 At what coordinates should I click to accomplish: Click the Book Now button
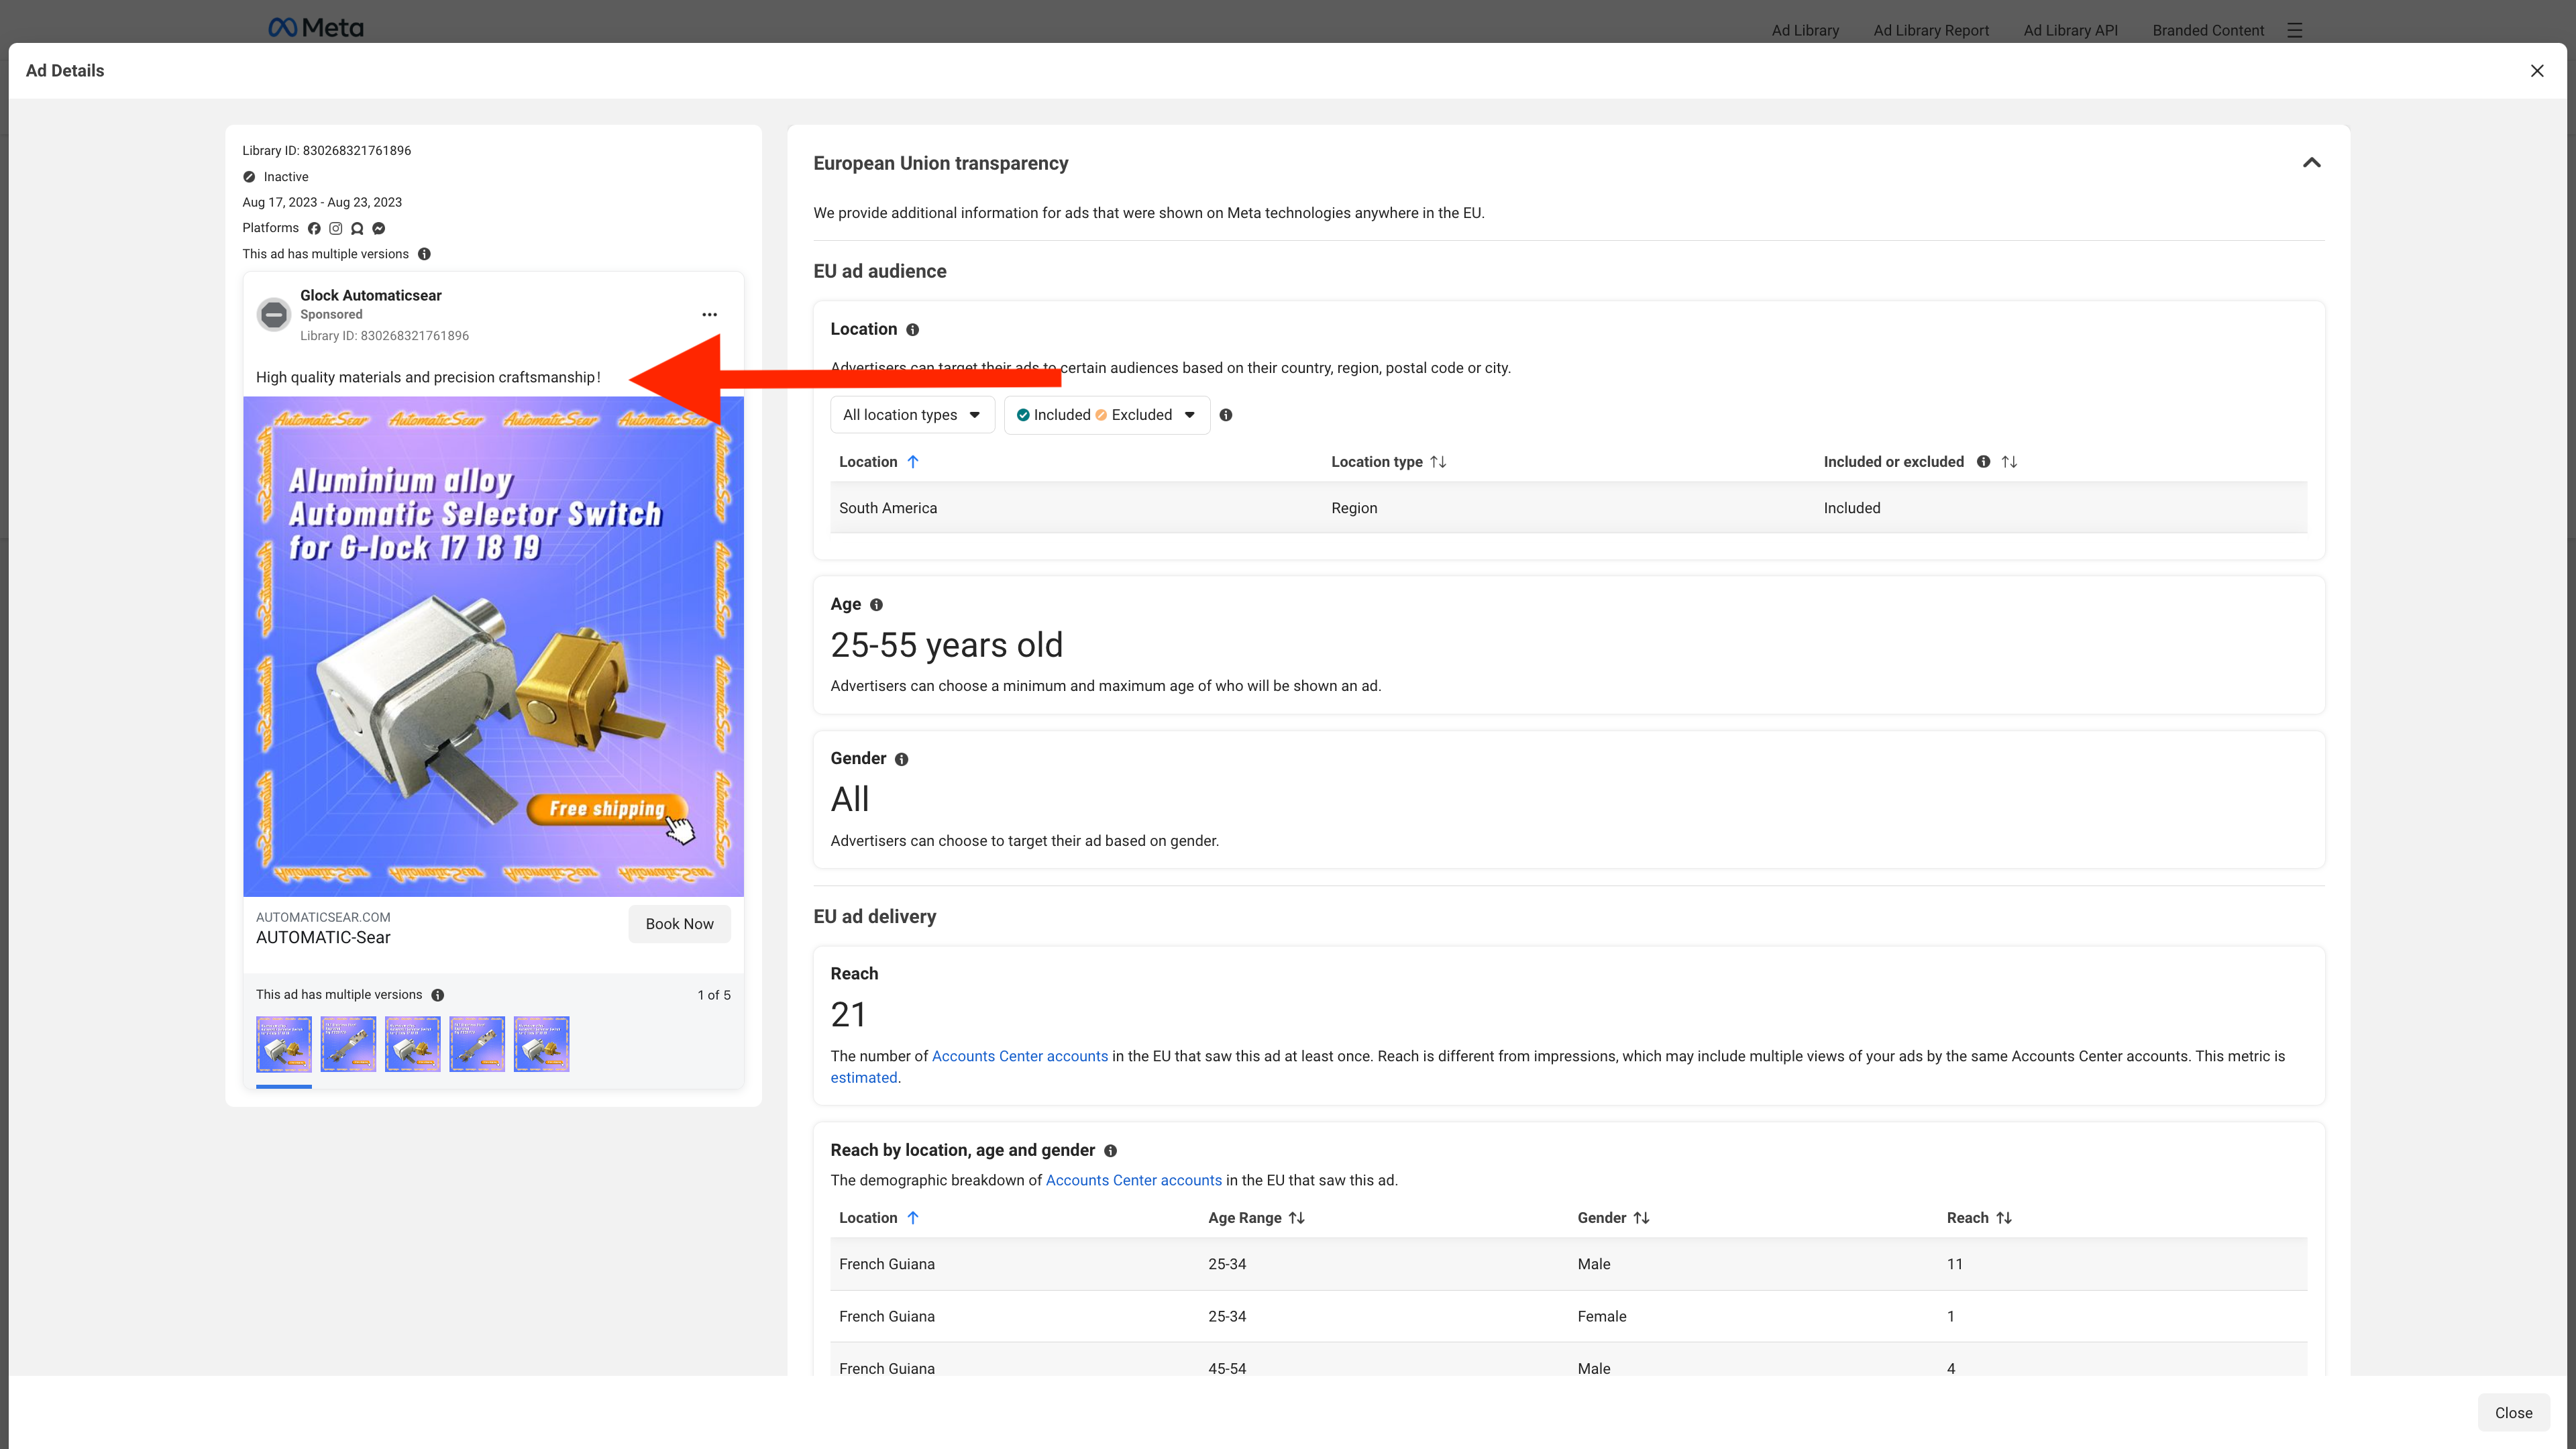[679, 924]
